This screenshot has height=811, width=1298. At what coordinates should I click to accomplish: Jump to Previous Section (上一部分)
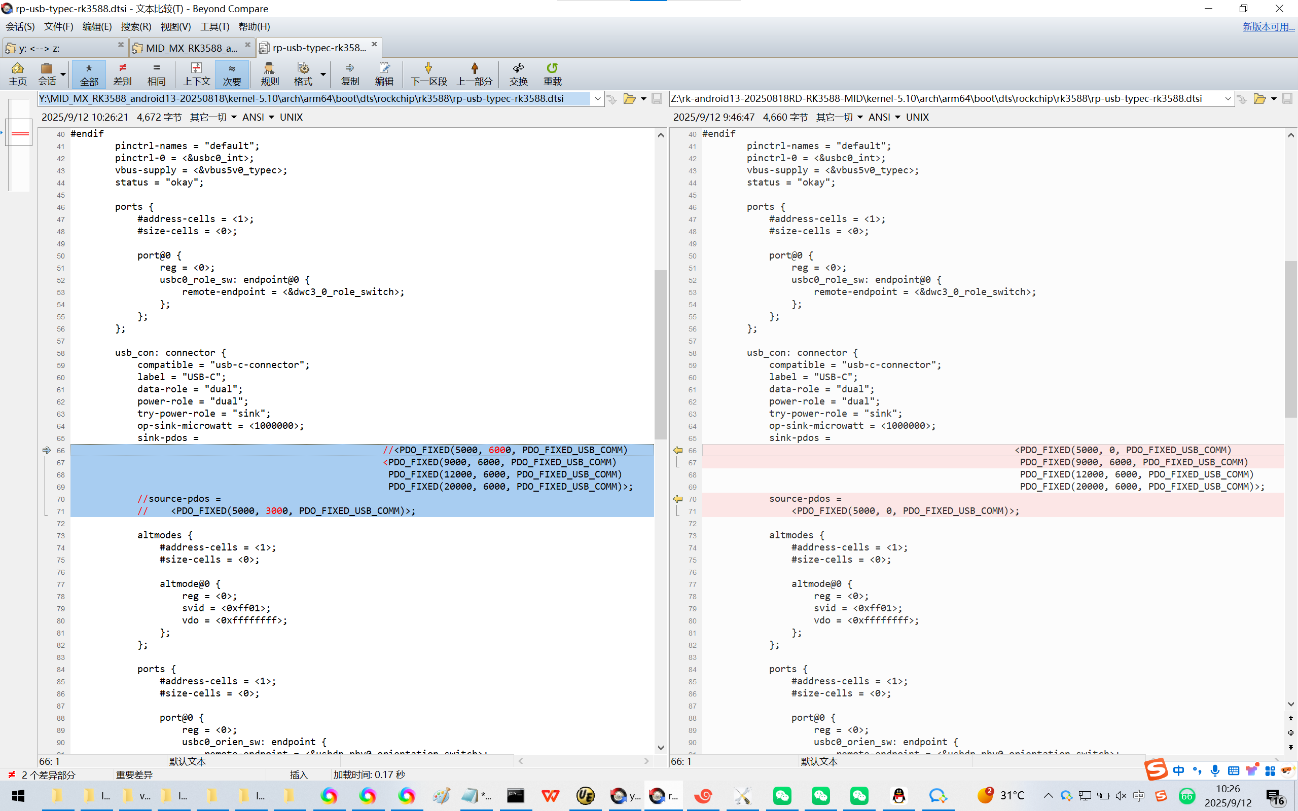(475, 74)
